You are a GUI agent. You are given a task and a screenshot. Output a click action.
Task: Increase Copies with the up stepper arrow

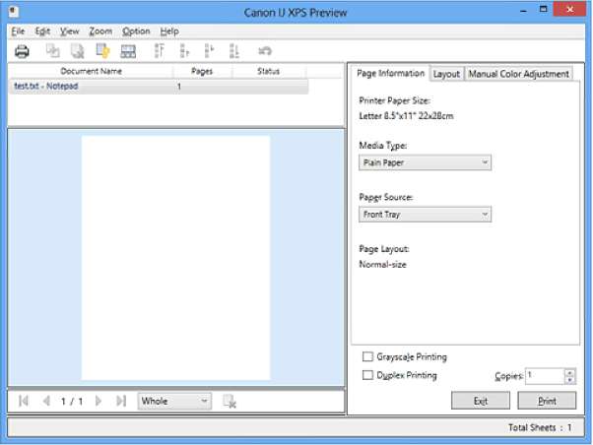568,371
